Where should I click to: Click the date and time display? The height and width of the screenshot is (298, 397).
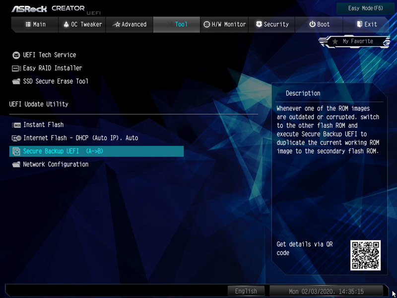tap(327, 291)
